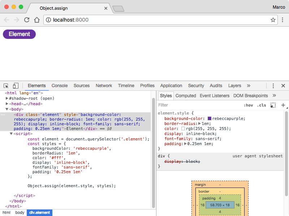Reload the page with the refresh icon
Screen dimensions: 289x216
point(27,20)
